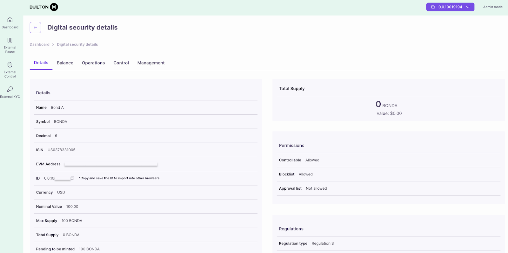
Task: Open External Control hand icon in sidebar
Action: tap(10, 65)
